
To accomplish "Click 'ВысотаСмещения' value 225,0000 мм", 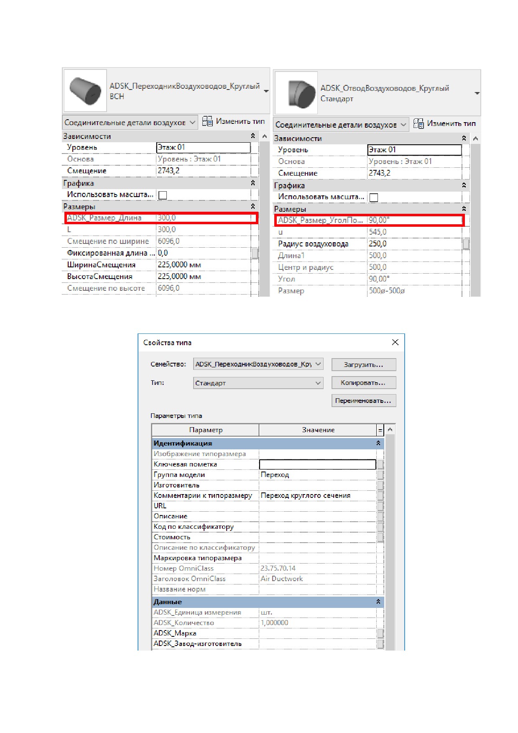I will click(x=204, y=277).
